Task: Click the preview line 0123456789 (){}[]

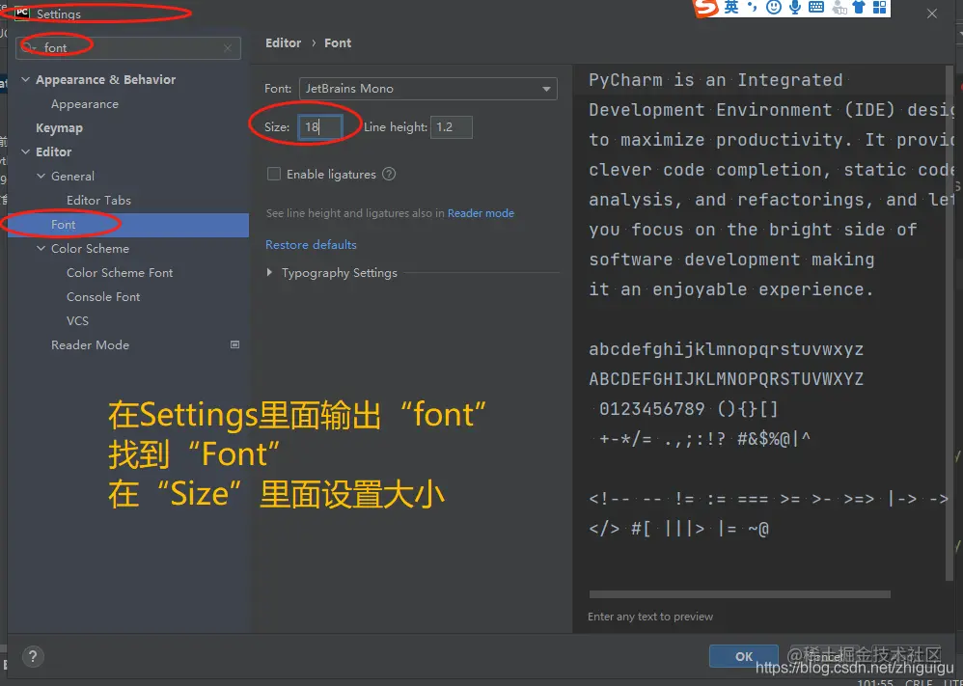Action: click(x=688, y=409)
